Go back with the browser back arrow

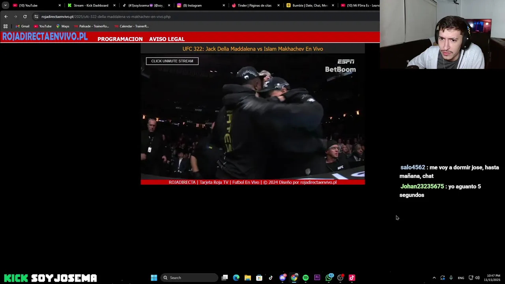coord(6,17)
